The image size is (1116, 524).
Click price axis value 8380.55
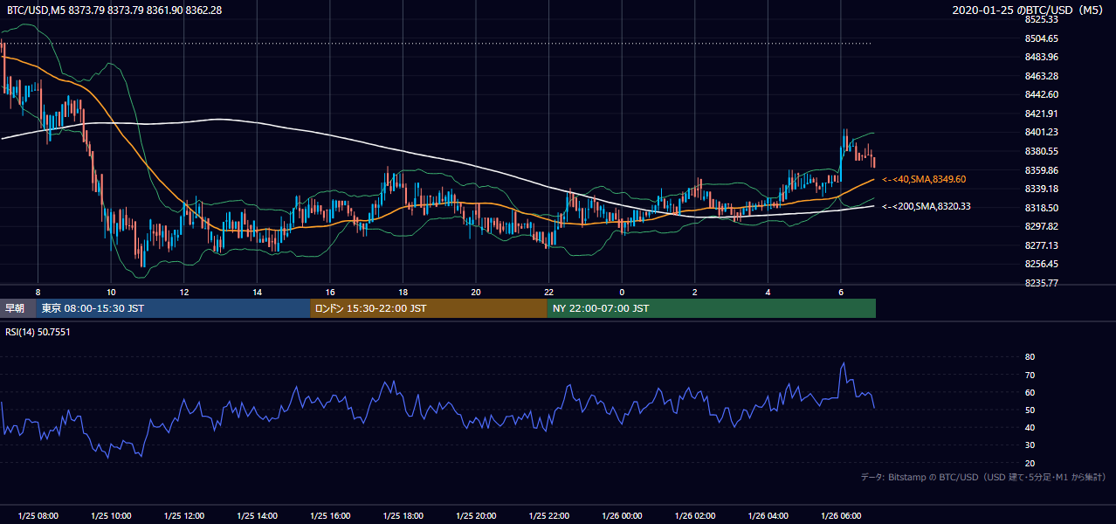[1042, 151]
